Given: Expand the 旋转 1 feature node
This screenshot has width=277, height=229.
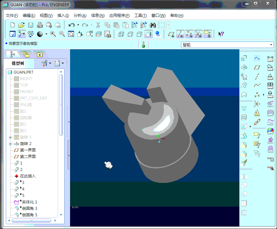Looking at the screenshot, I should pyautogui.click(x=10, y=137).
